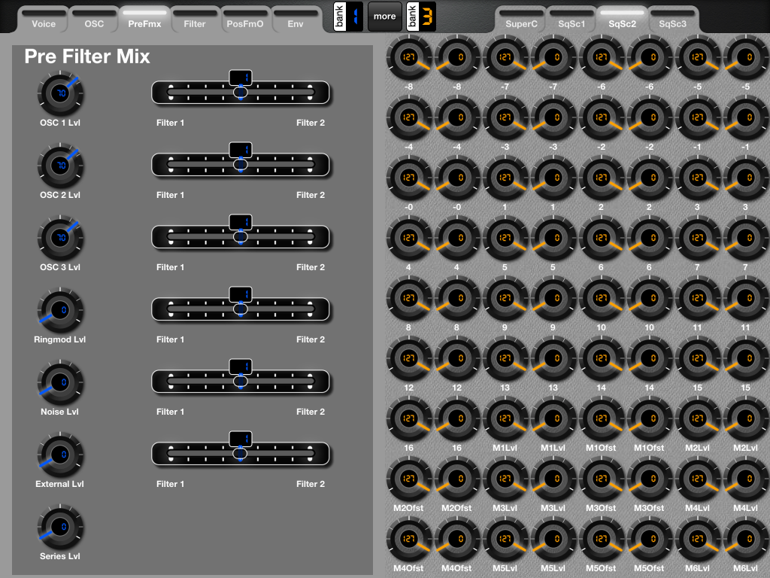Switch to the OSC tab
This screenshot has width=770, height=578.
pyautogui.click(x=94, y=20)
